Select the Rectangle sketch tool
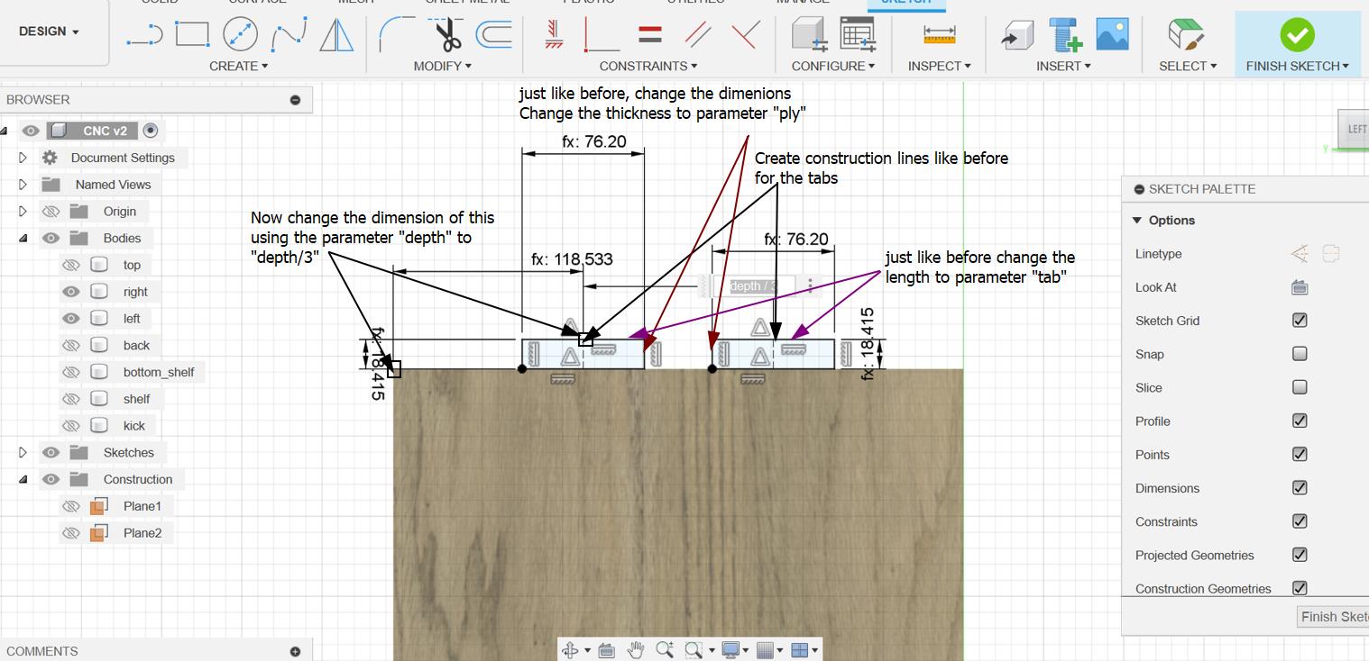 [191, 34]
